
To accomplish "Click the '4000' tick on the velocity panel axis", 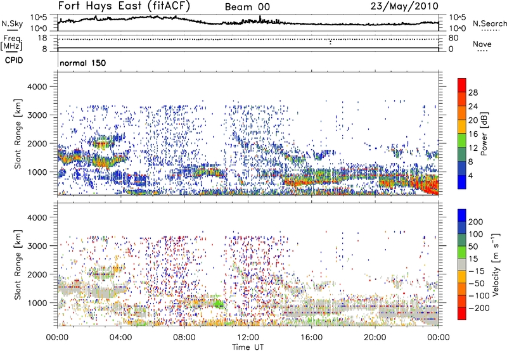I will 37,217.
